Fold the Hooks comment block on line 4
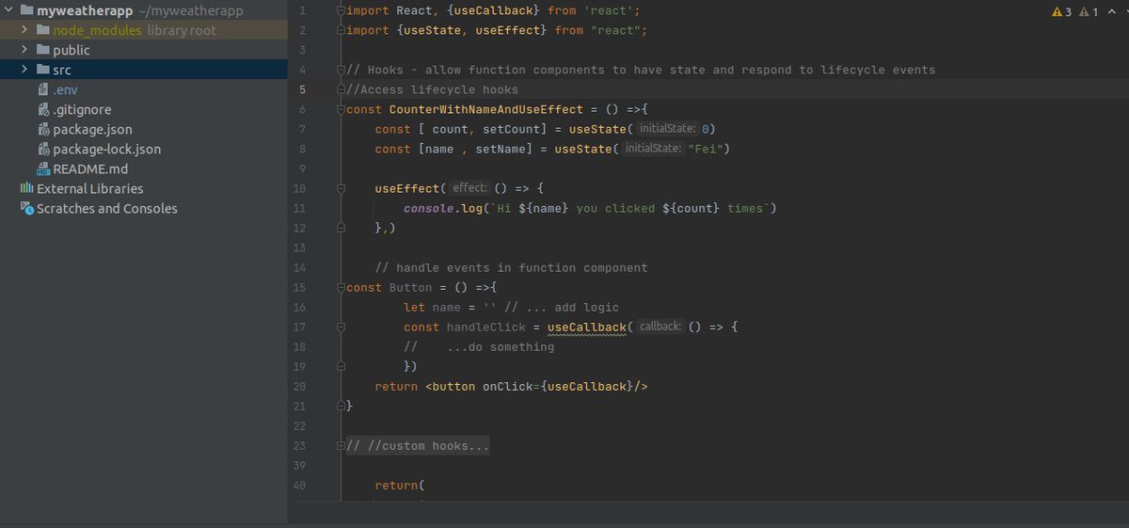The image size is (1129, 528). [x=341, y=70]
